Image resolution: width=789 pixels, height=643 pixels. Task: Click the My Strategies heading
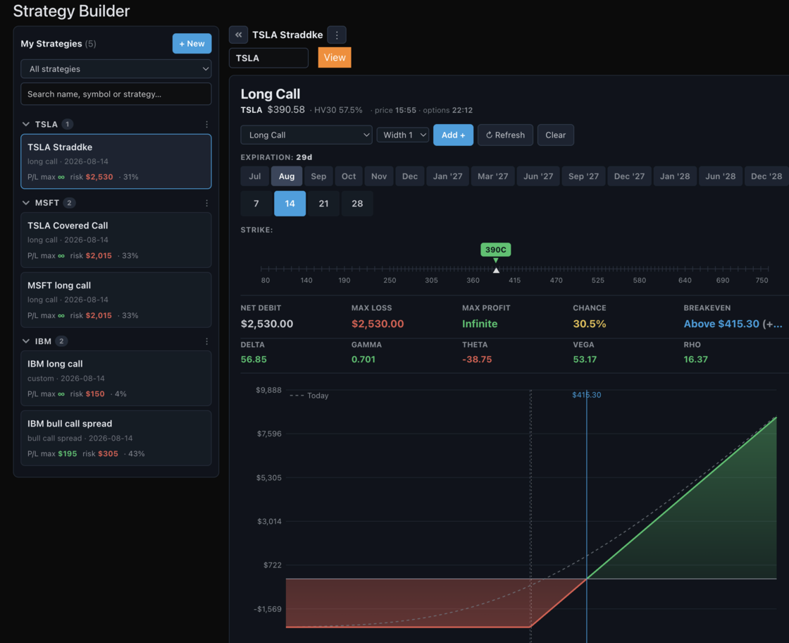[51, 44]
